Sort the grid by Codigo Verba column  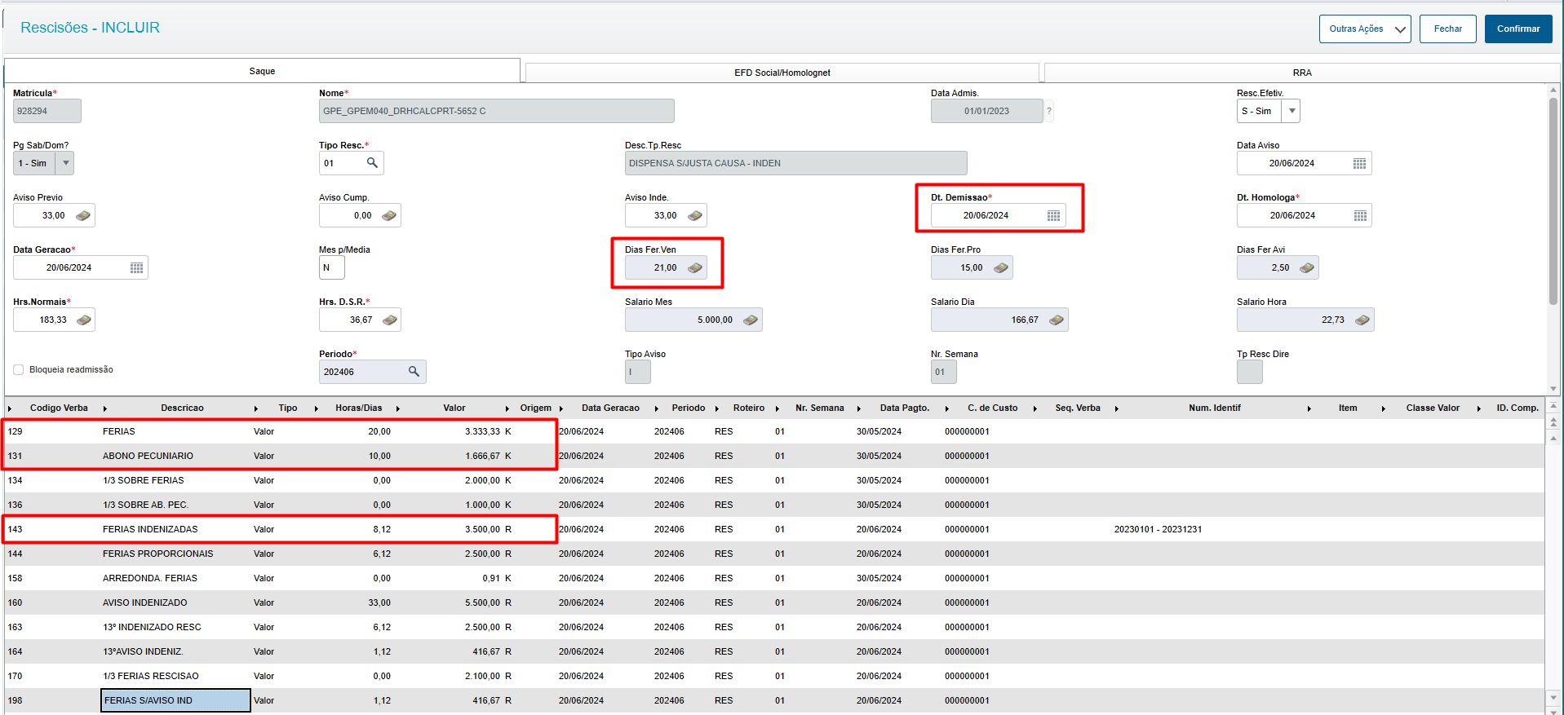[x=59, y=408]
